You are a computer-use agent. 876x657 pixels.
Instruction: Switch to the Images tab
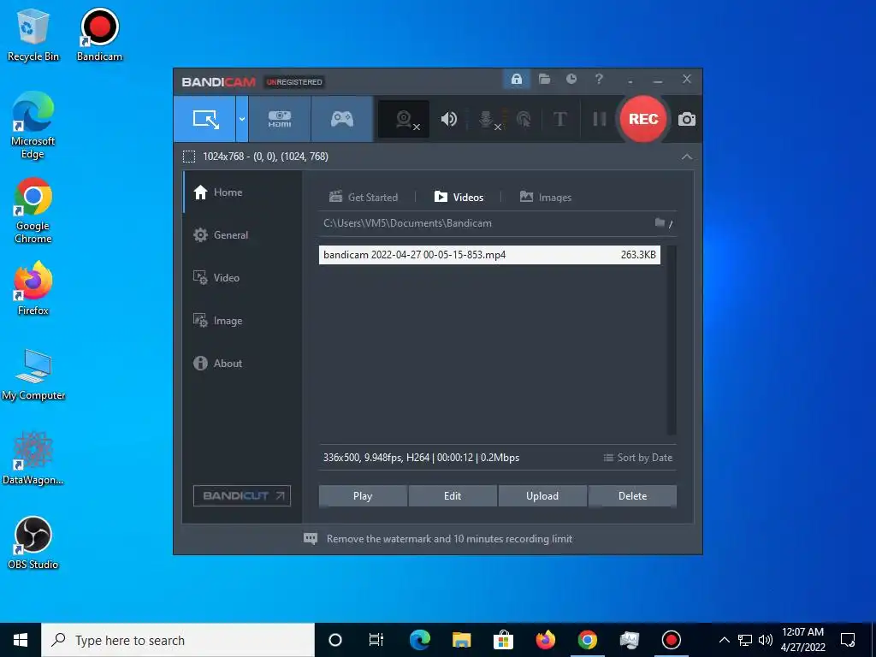click(x=545, y=197)
